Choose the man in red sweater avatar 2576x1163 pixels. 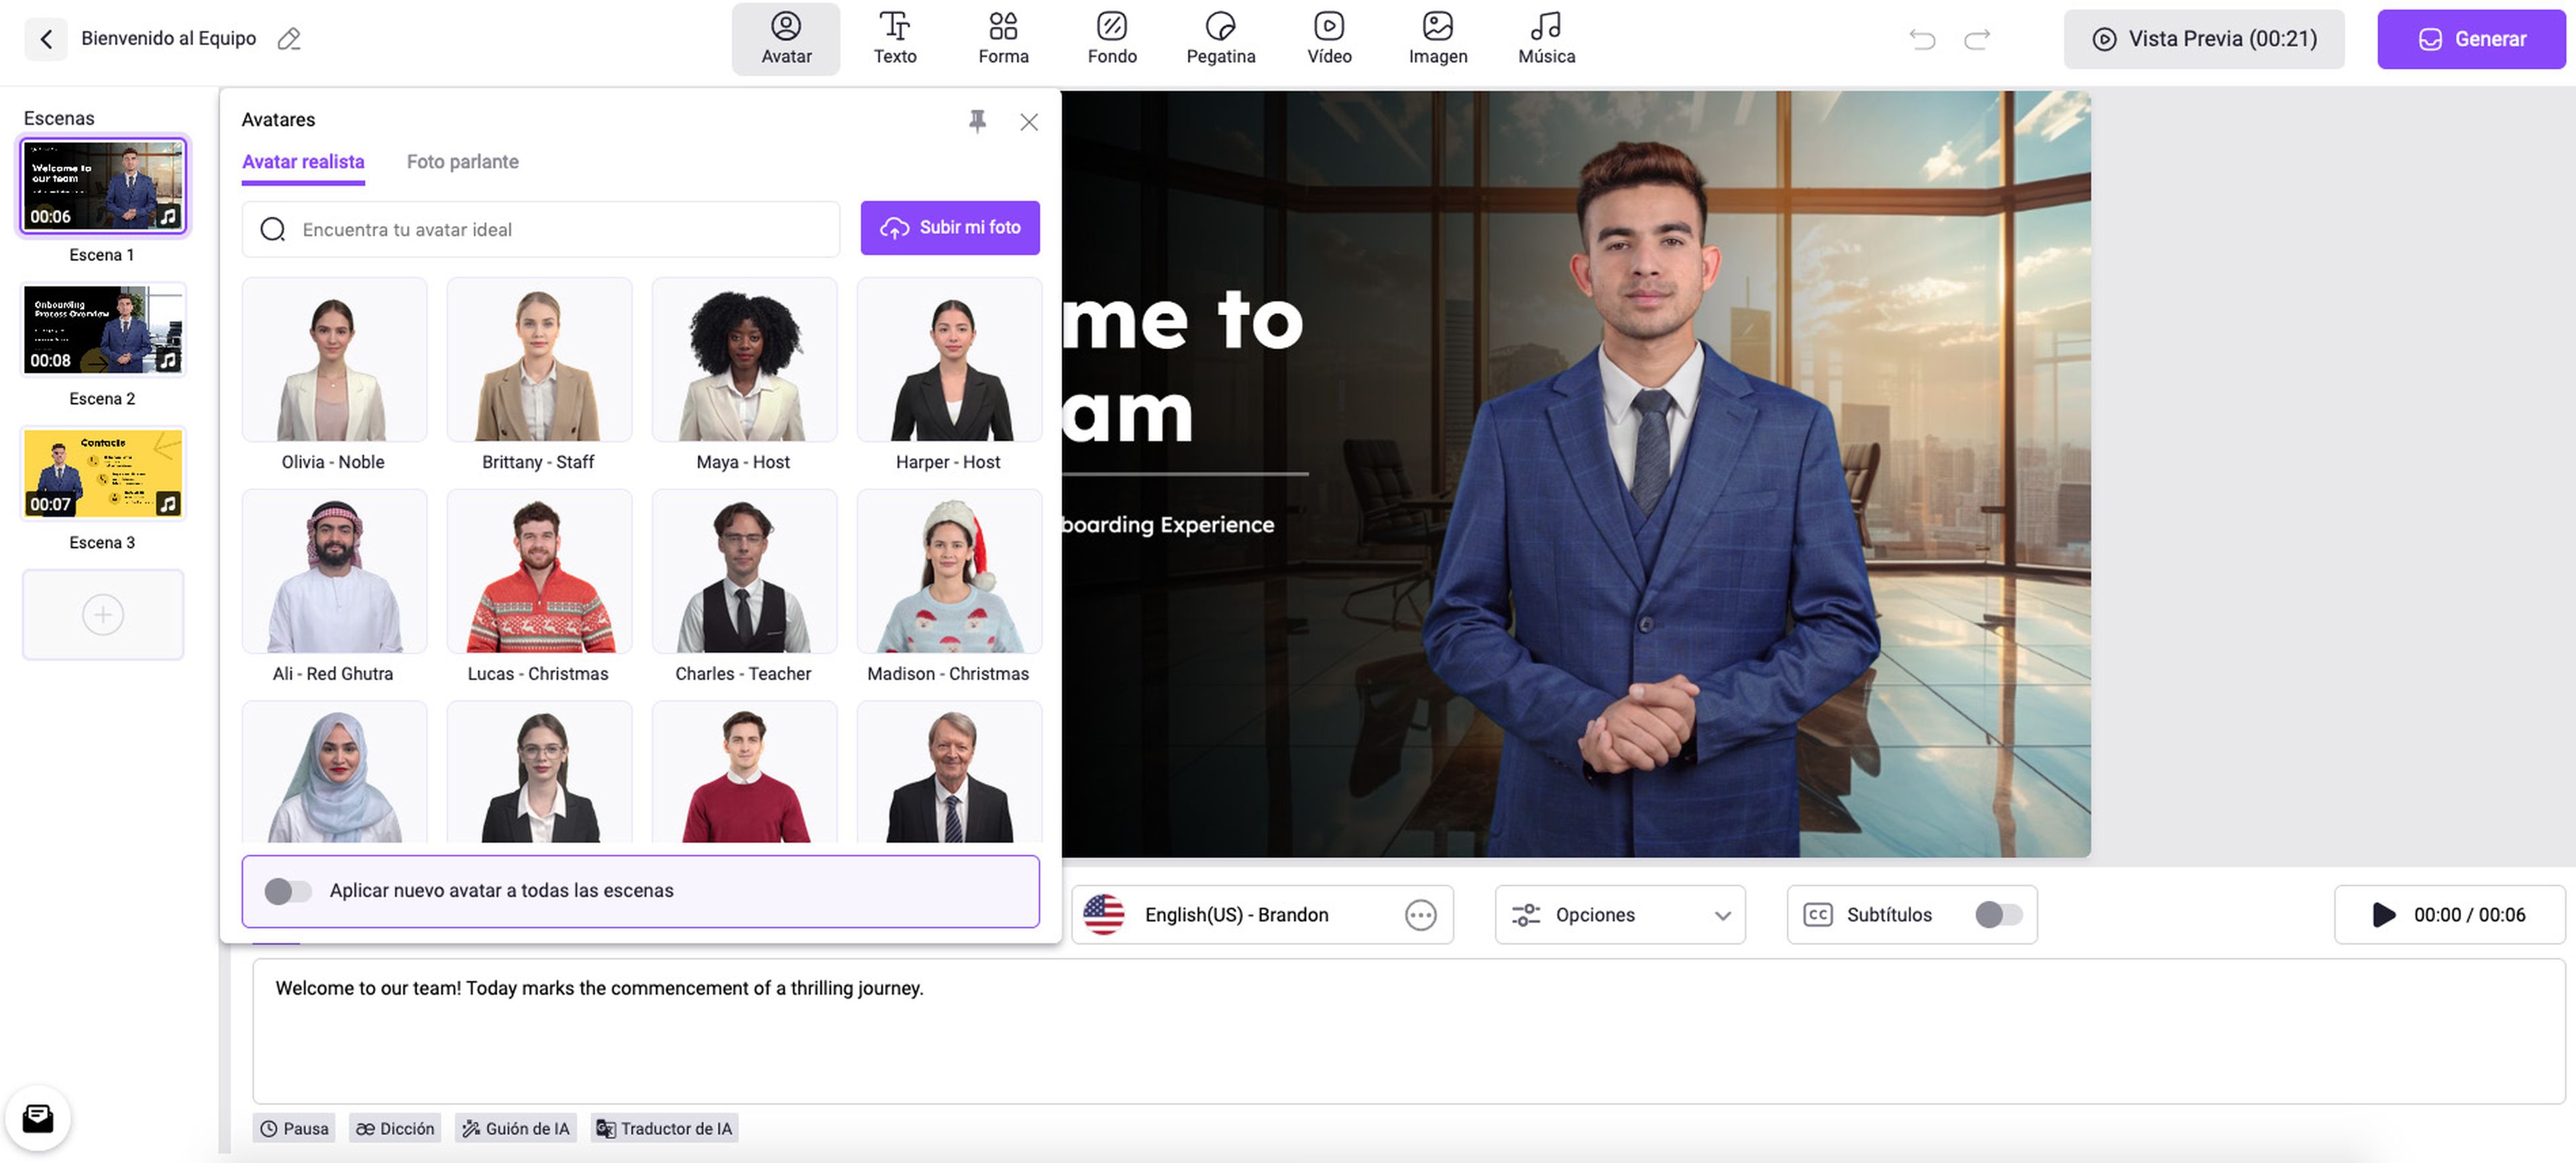click(744, 774)
